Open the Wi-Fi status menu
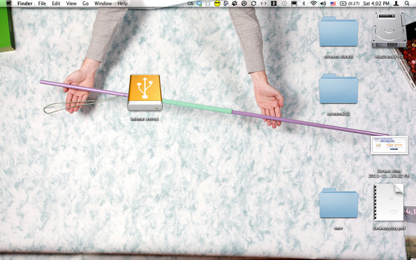 tap(313, 3)
